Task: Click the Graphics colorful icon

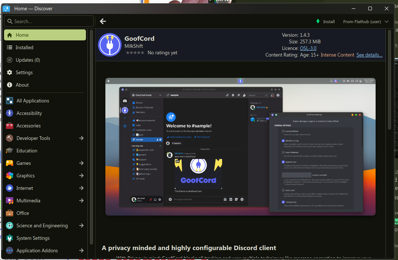Action: pyautogui.click(x=10, y=176)
